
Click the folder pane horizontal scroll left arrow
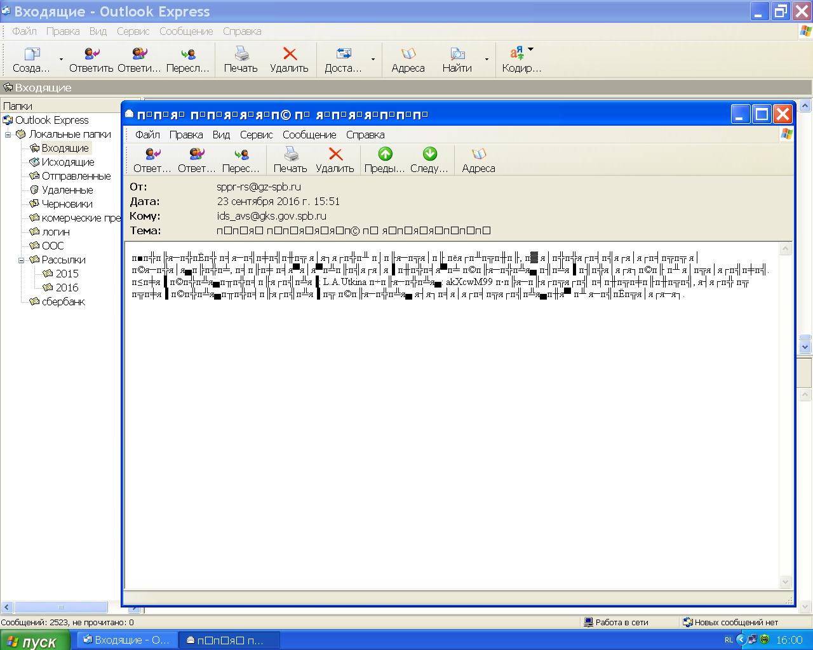tap(7, 607)
